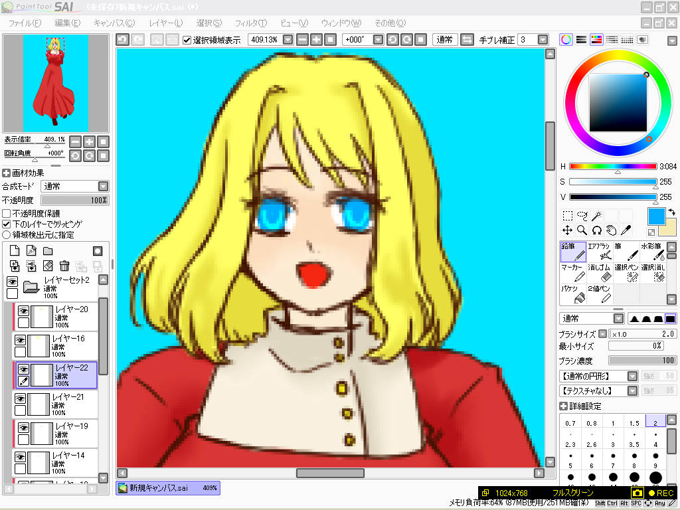Show the RGB sliders panel
This screenshot has height=510, width=680.
point(581,40)
